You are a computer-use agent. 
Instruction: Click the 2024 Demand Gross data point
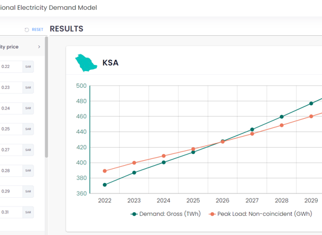[x=164, y=163]
